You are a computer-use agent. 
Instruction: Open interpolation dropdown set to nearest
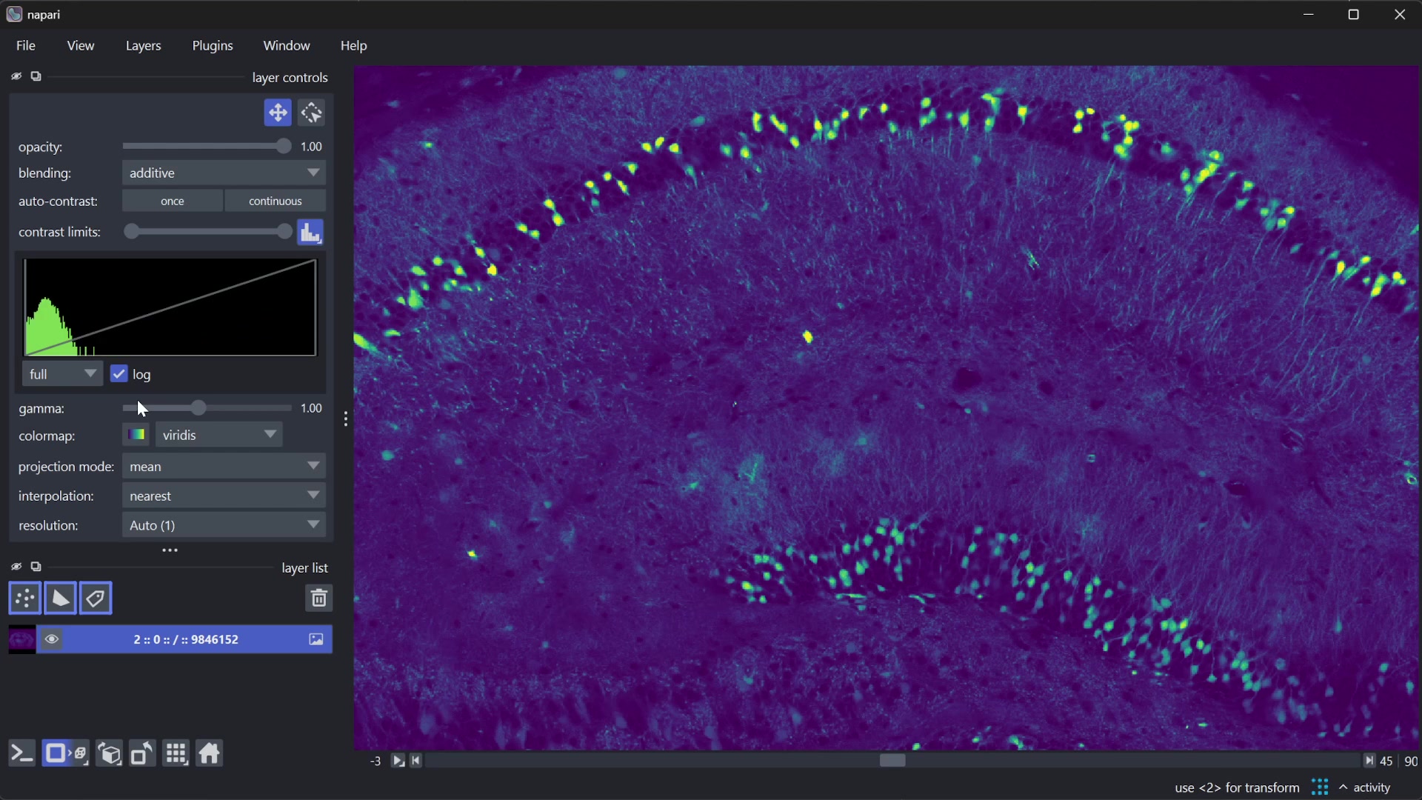coord(224,496)
